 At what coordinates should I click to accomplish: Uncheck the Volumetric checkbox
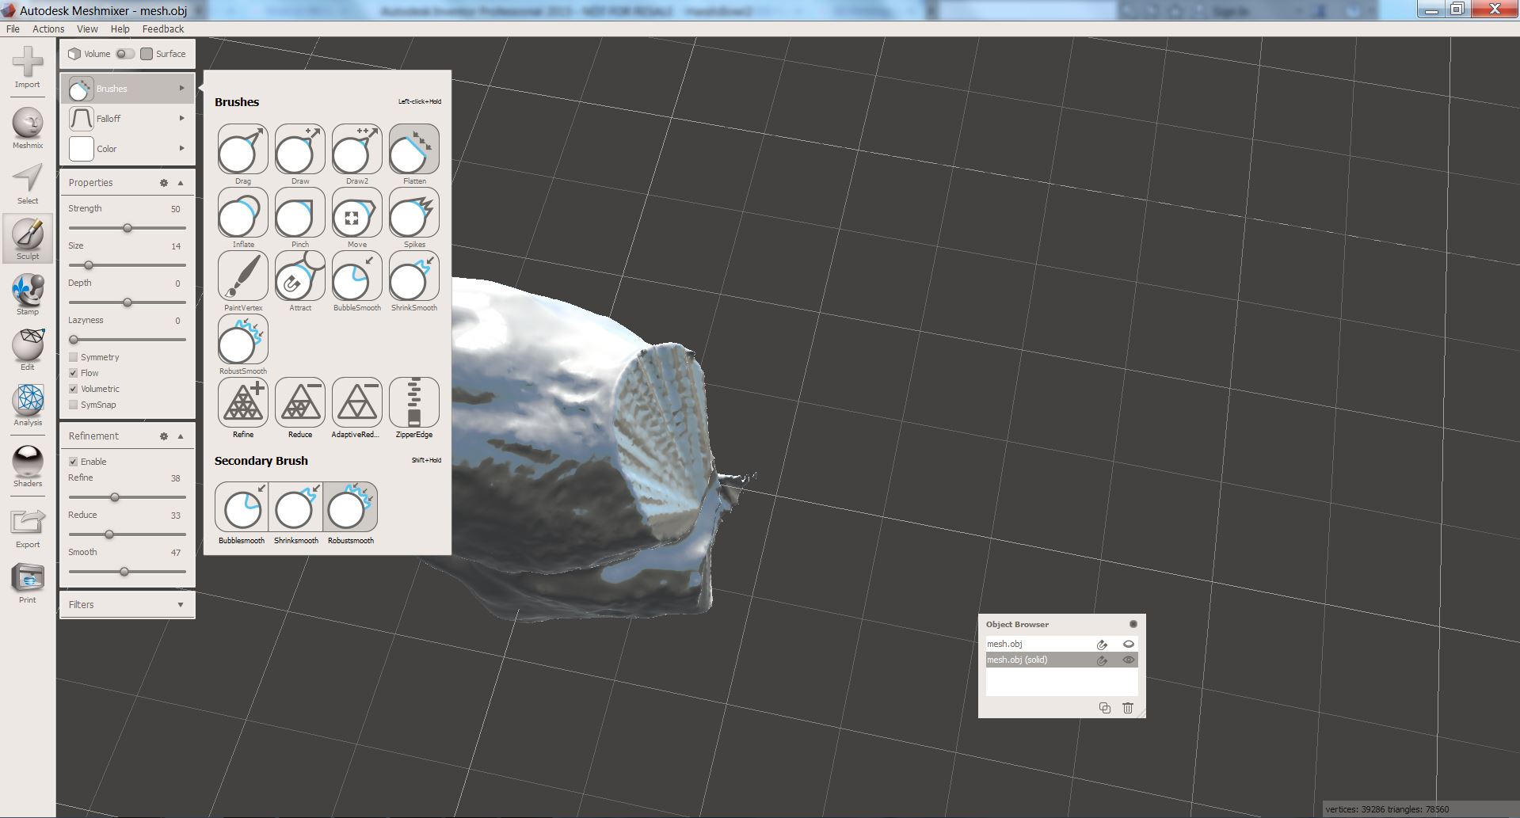click(74, 389)
